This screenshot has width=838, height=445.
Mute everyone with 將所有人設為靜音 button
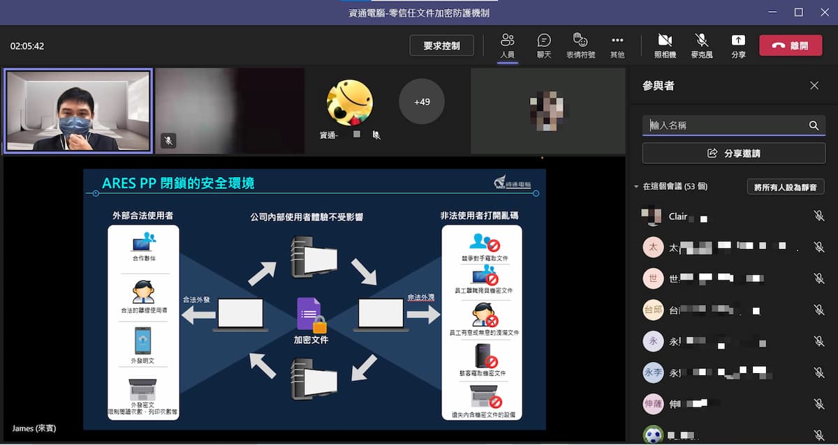point(786,187)
